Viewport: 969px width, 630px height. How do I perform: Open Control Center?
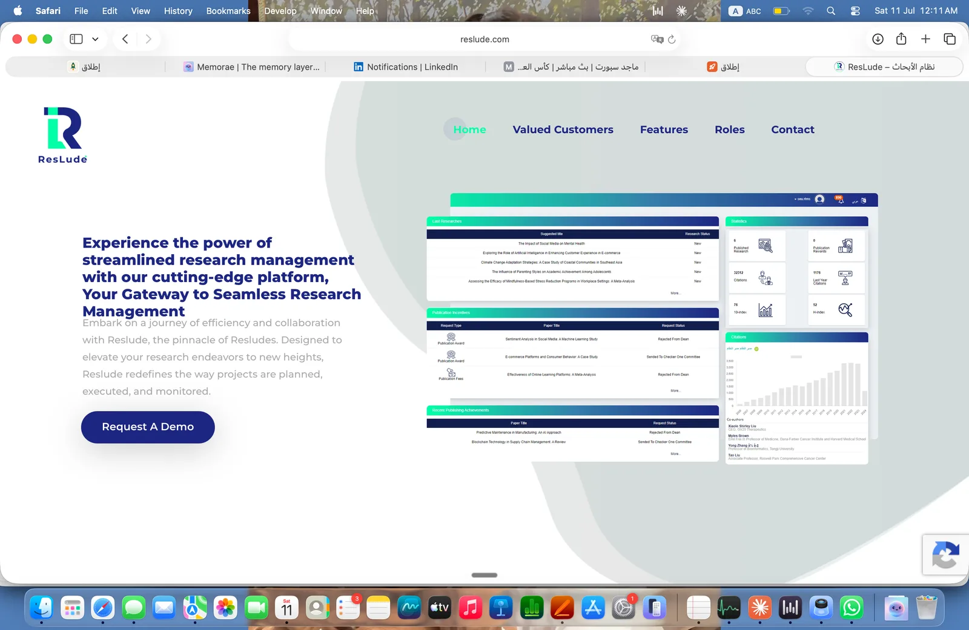click(x=855, y=11)
